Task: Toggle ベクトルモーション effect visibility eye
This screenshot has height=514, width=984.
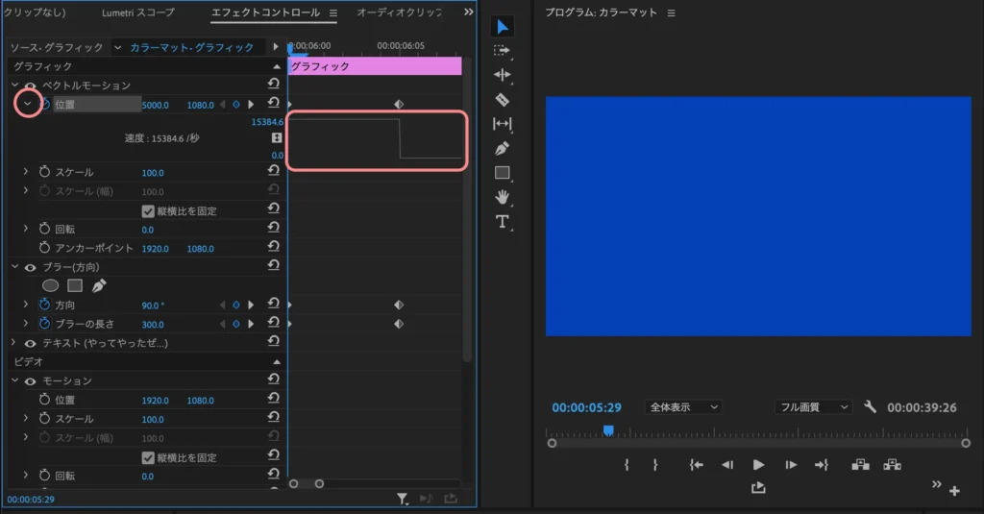Action: click(30, 86)
